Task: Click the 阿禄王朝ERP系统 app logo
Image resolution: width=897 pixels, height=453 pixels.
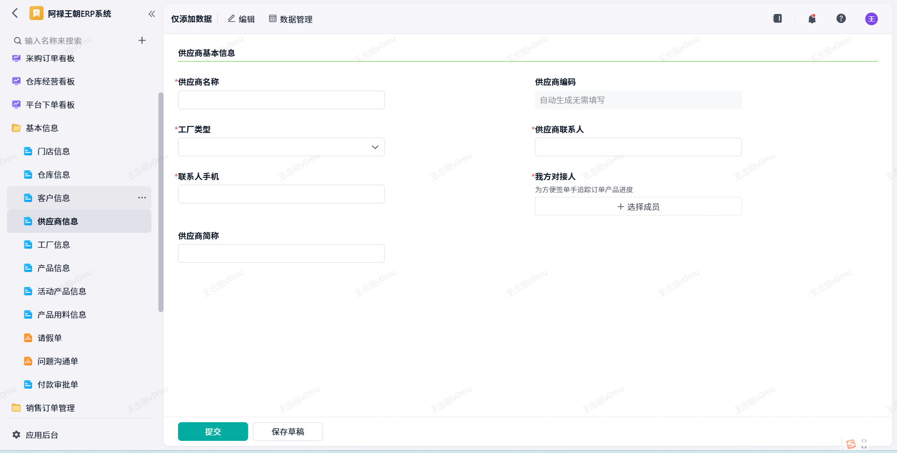Action: (x=36, y=13)
